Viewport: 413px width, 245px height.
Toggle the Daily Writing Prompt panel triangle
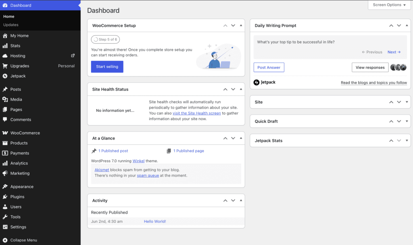(x=407, y=25)
